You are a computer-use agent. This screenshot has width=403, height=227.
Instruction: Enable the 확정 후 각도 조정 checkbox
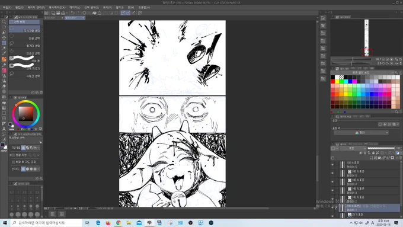(14, 162)
